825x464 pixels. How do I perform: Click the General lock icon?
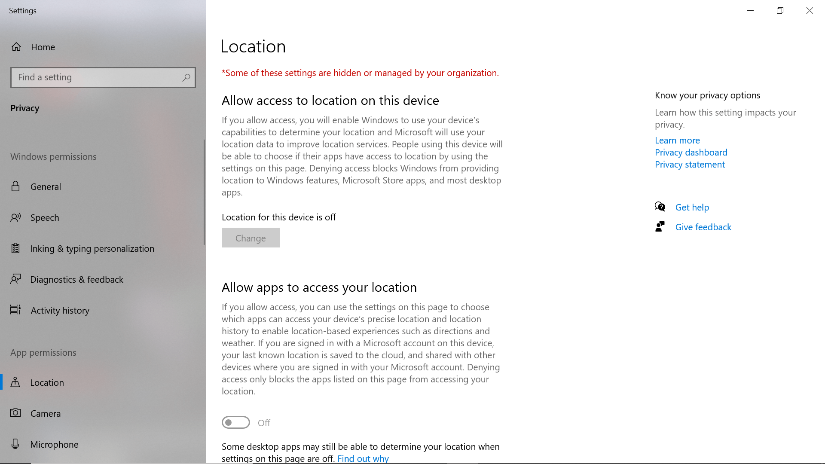pyautogui.click(x=15, y=186)
